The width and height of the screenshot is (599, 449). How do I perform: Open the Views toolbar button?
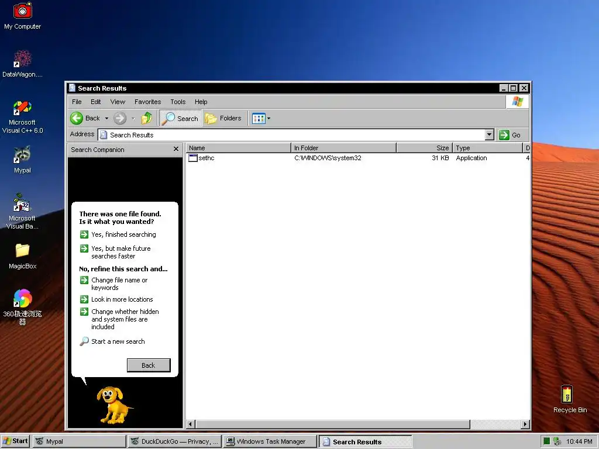259,118
